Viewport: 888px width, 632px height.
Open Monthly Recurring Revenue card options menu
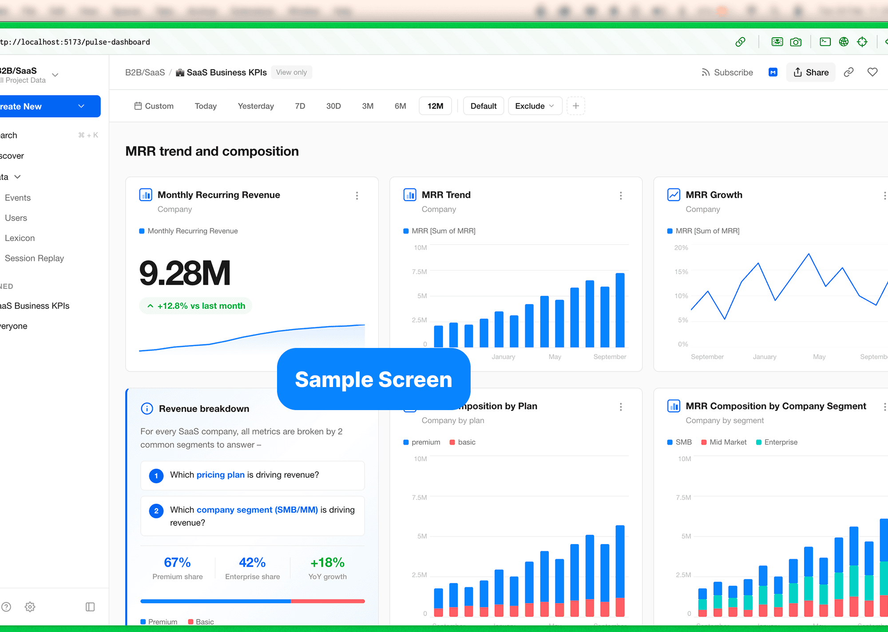pos(357,196)
